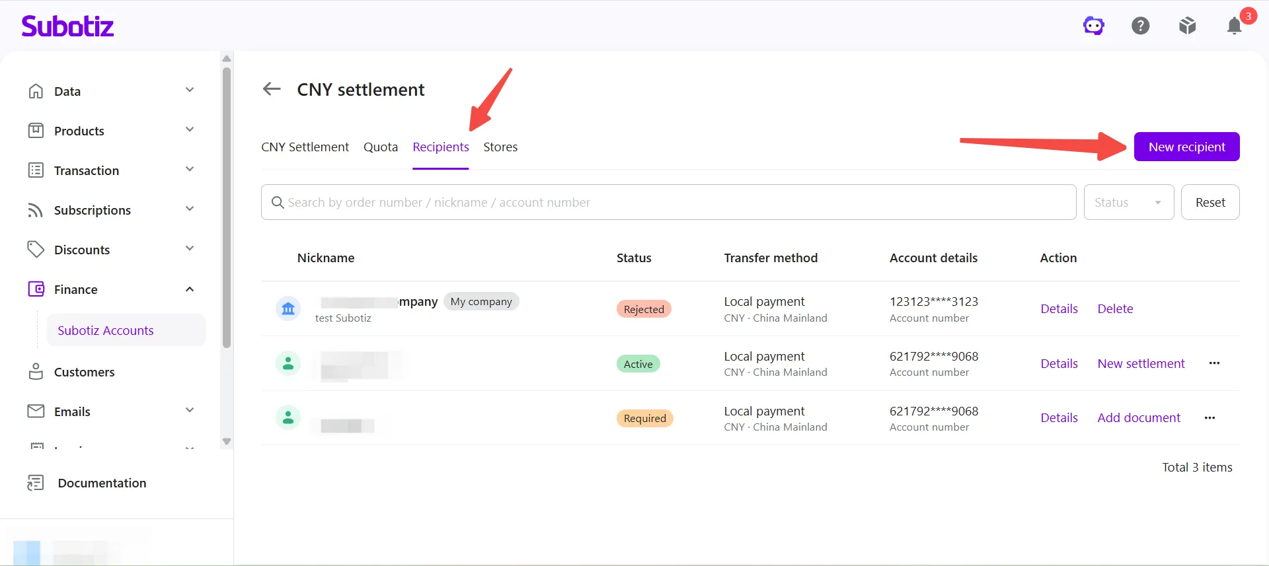Expand the Transaction menu chevron
The image size is (1269, 566).
click(190, 169)
